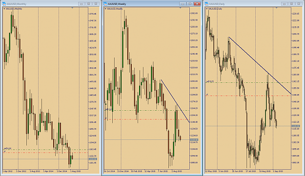Click the XAUUSD,Weekly window title text
Viewport: 305px width, 176px height.
117,4
